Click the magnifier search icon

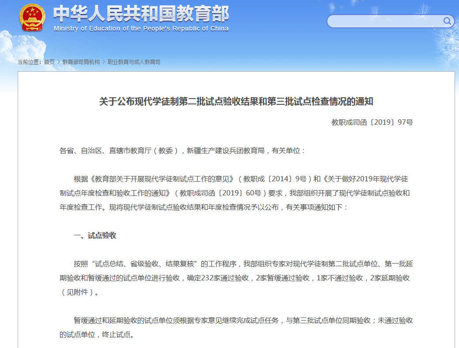[x=447, y=21]
